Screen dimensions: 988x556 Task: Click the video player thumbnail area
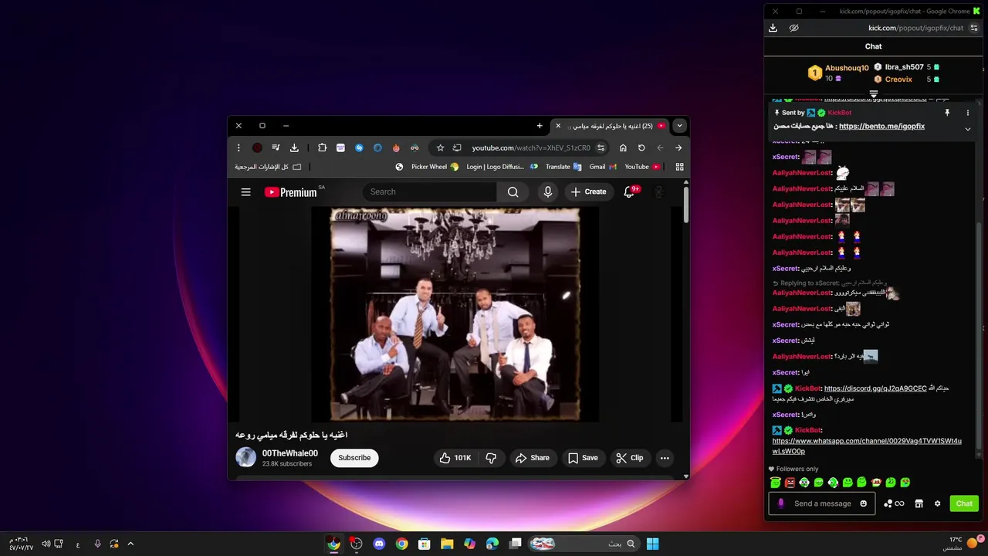click(455, 314)
